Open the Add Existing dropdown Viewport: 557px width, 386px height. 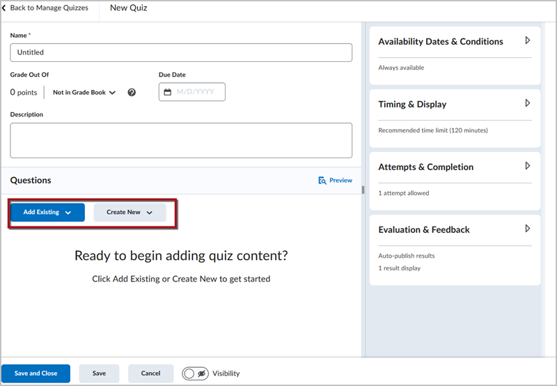click(x=47, y=213)
